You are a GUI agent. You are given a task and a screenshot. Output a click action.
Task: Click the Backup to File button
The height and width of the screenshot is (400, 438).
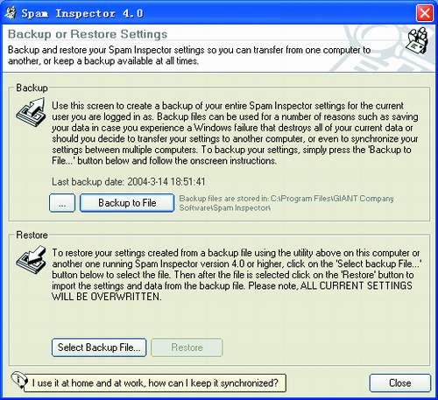tap(127, 203)
